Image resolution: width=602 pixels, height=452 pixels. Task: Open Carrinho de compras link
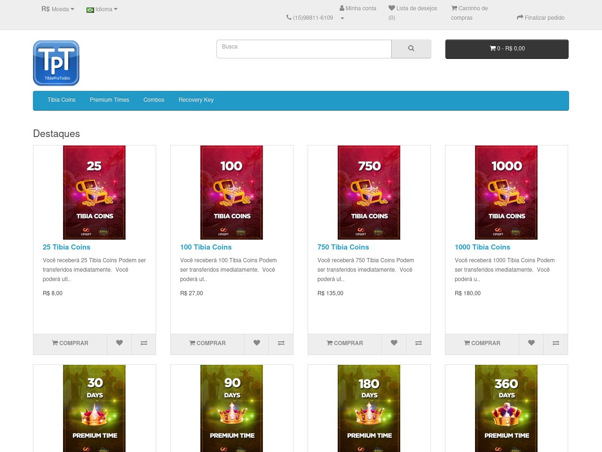coord(469,13)
